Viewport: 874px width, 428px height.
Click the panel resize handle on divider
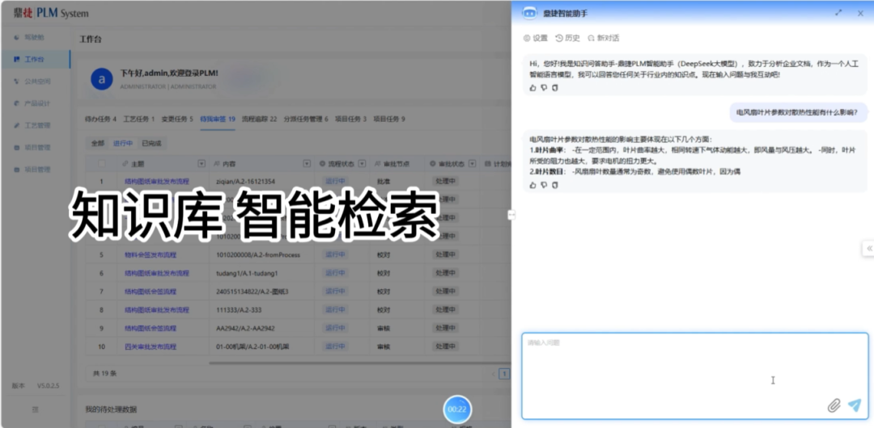point(511,215)
